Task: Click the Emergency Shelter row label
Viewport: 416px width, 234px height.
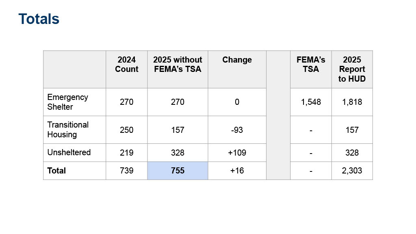Action: click(x=67, y=102)
